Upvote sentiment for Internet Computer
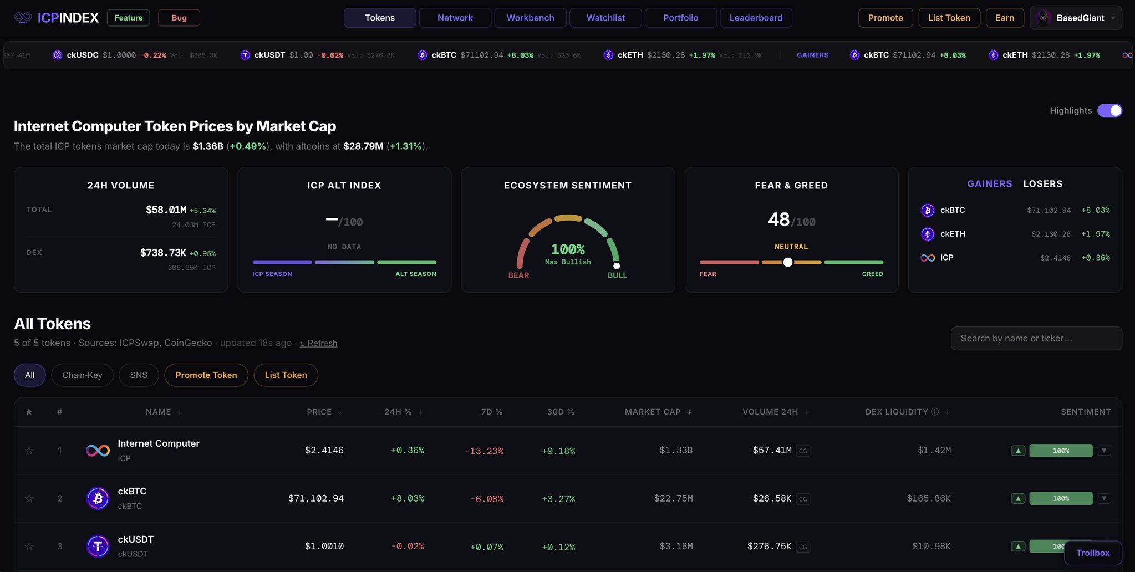This screenshot has height=572, width=1135. tap(1018, 451)
